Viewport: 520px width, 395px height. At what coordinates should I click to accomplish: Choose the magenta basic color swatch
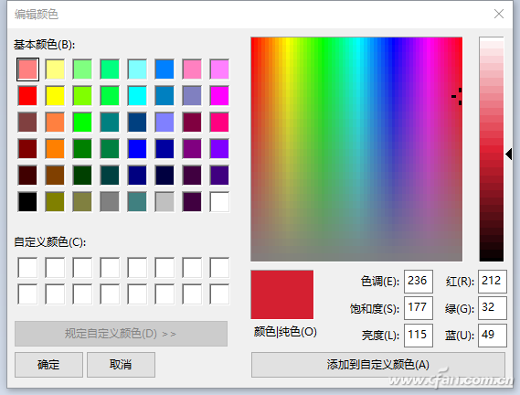(x=219, y=96)
